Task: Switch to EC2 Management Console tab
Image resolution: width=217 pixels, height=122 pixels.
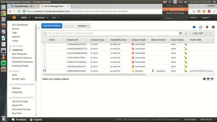Action: 55,6
